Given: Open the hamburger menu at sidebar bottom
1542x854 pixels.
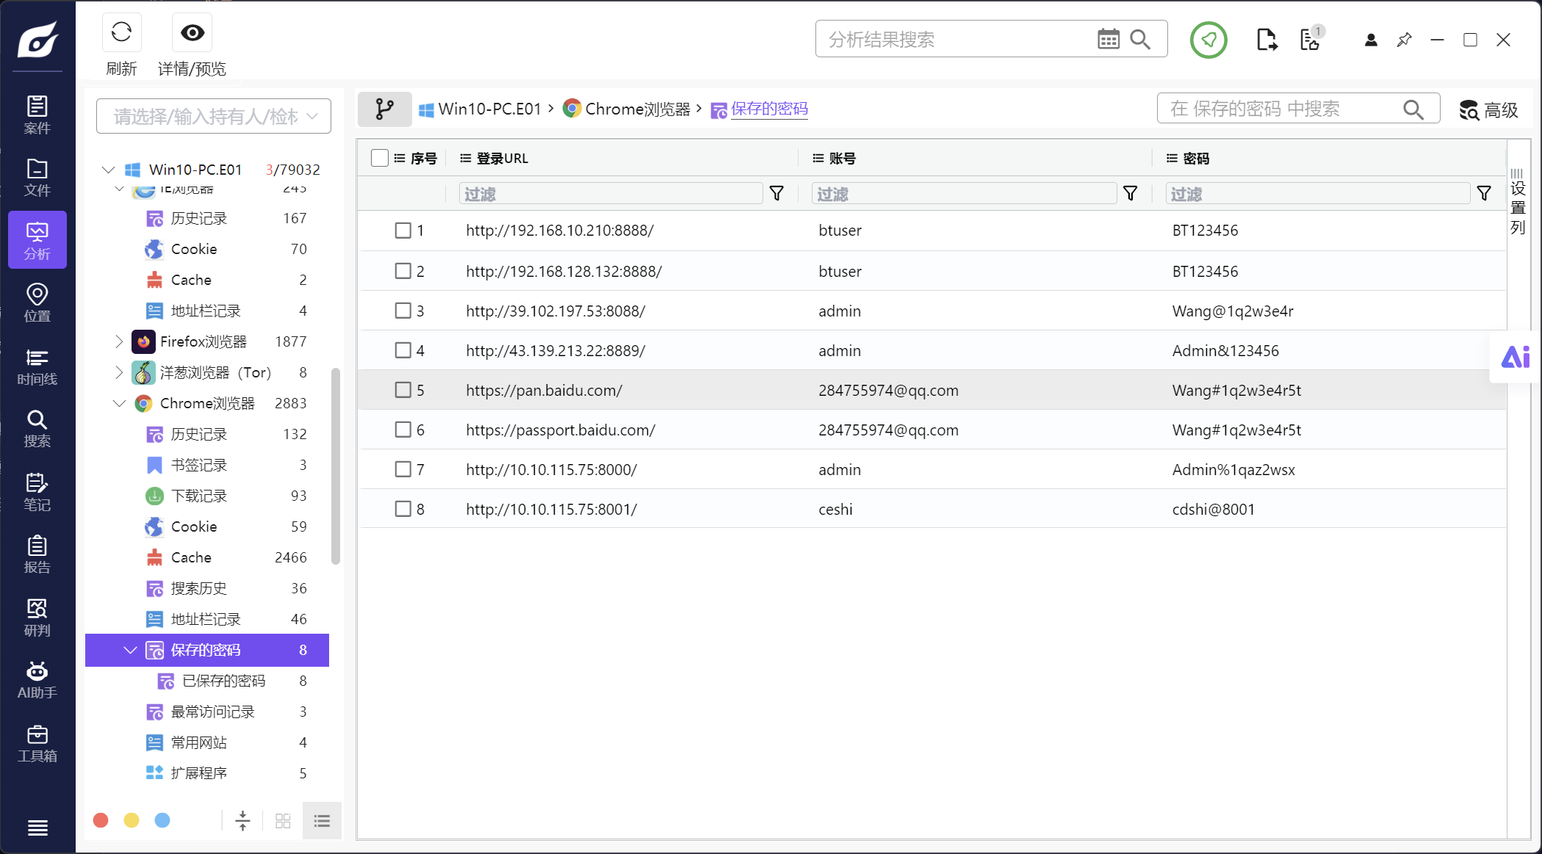Looking at the screenshot, I should 37,828.
